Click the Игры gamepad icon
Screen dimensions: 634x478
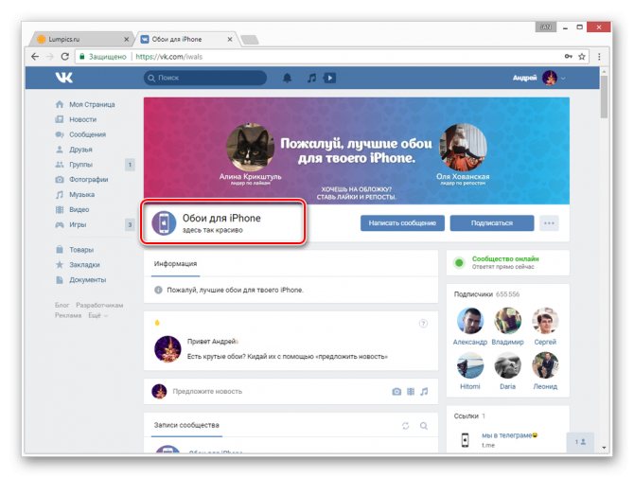(60, 224)
